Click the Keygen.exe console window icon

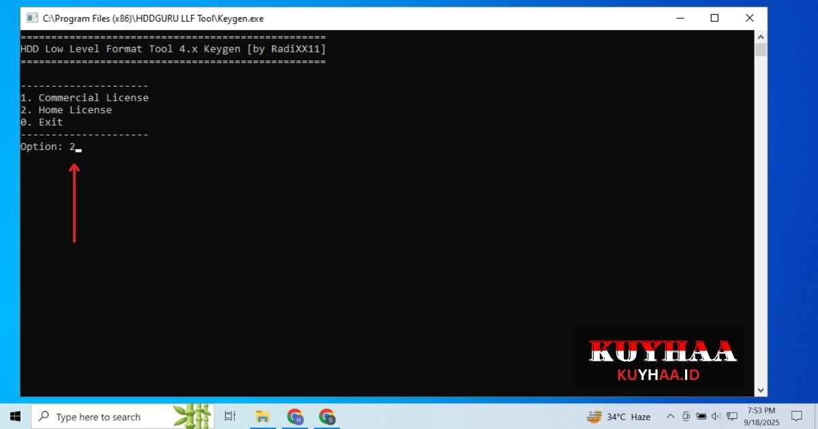pos(31,18)
